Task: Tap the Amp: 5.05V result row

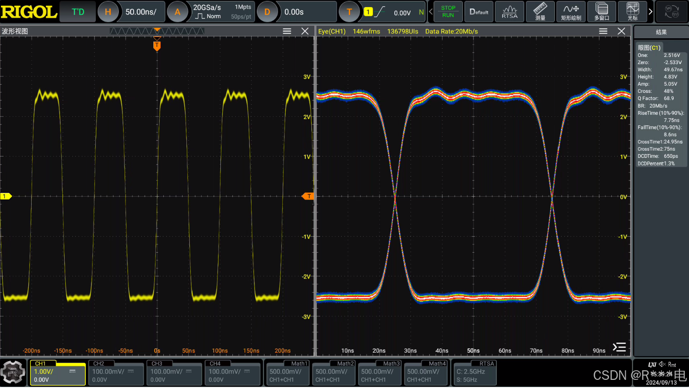Action: click(x=661, y=84)
